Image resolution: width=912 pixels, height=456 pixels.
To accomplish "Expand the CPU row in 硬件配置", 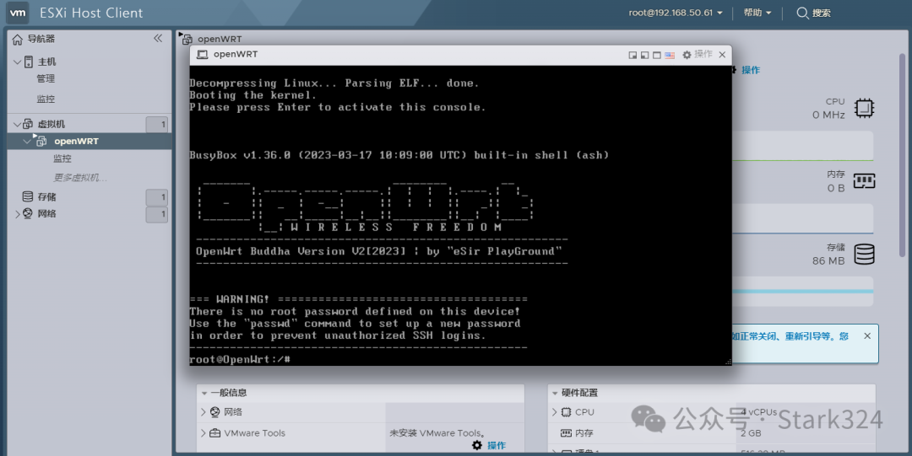I will [x=554, y=412].
